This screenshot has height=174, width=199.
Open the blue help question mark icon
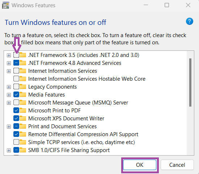click(x=190, y=21)
